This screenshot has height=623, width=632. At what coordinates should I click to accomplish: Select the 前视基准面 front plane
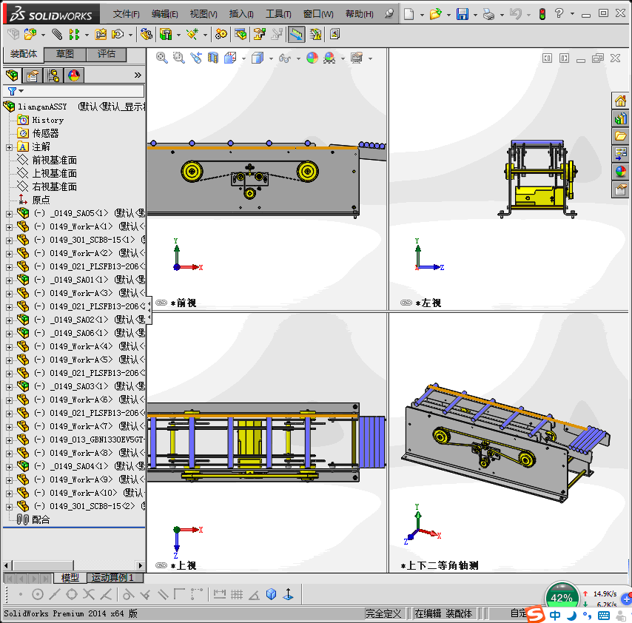click(x=54, y=161)
